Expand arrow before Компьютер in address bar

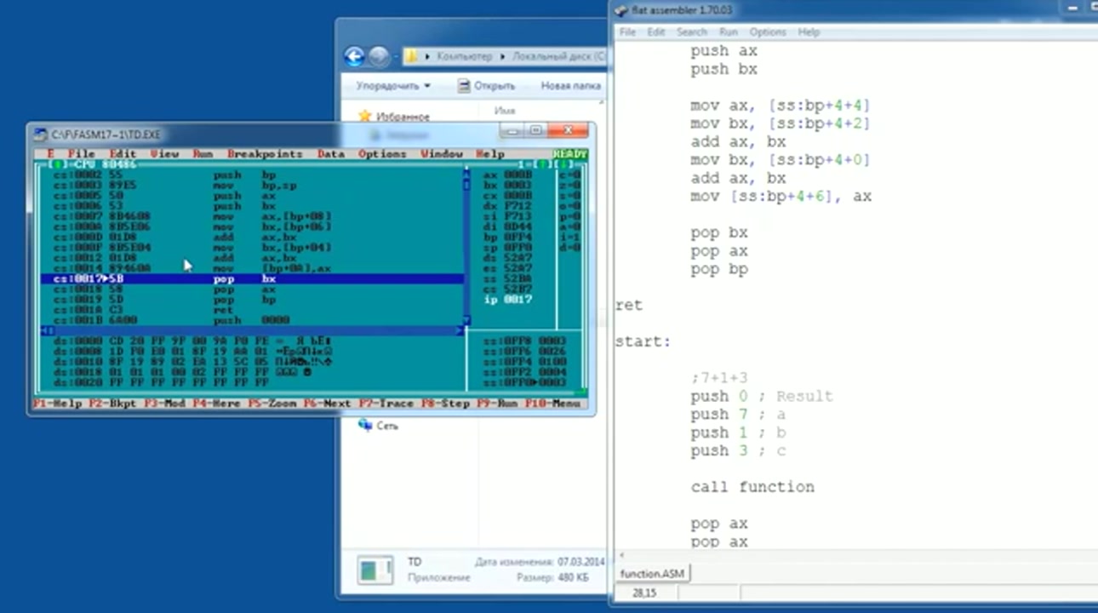428,56
